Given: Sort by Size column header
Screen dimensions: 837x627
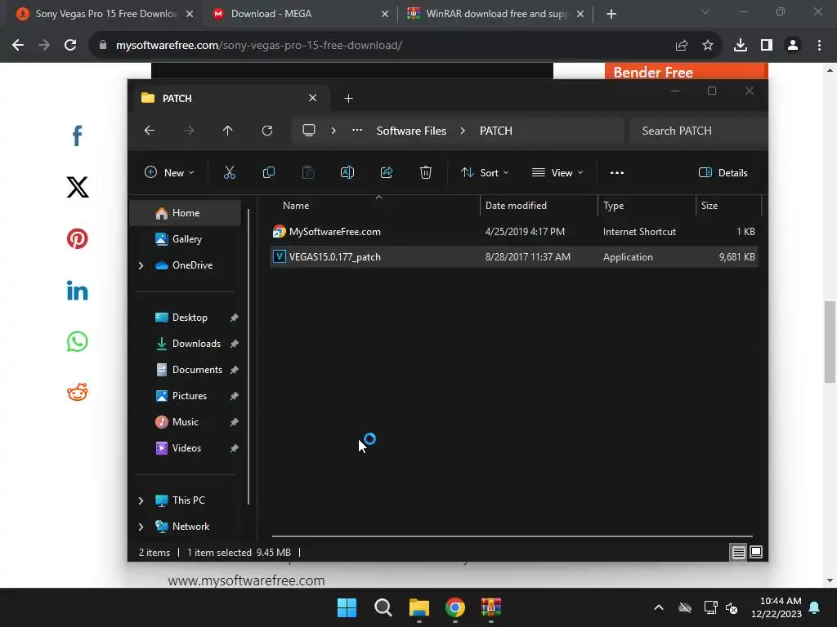Looking at the screenshot, I should tap(728, 206).
